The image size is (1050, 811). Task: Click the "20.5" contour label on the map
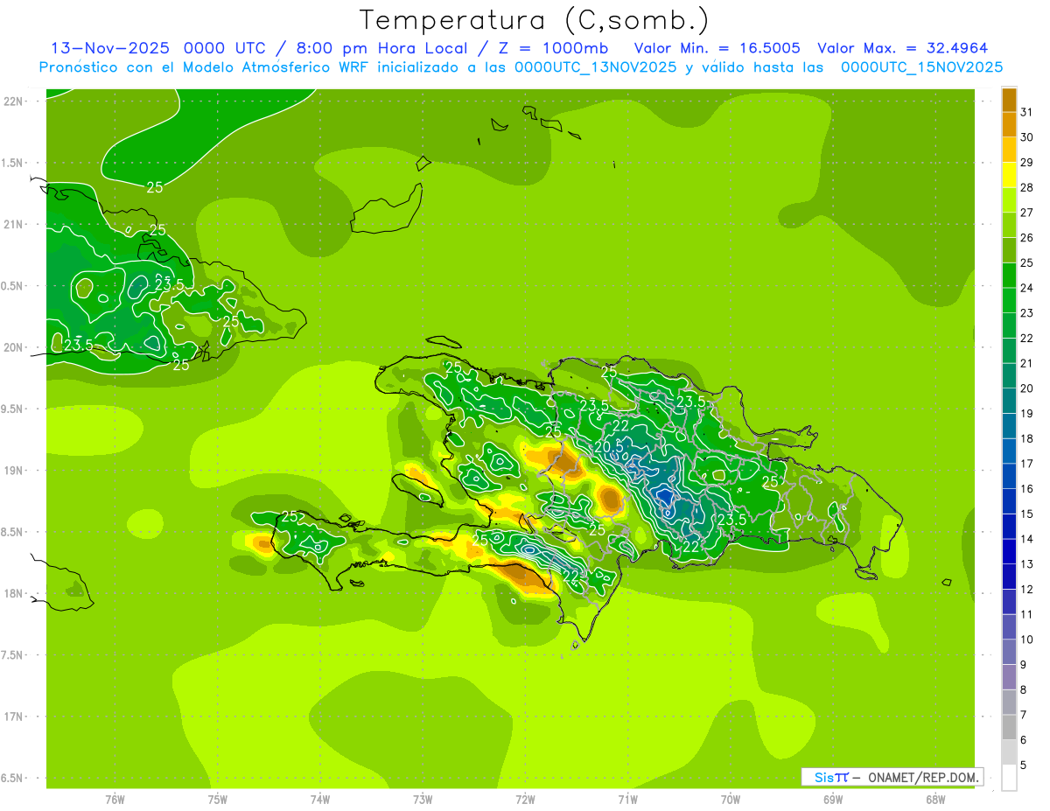[609, 446]
